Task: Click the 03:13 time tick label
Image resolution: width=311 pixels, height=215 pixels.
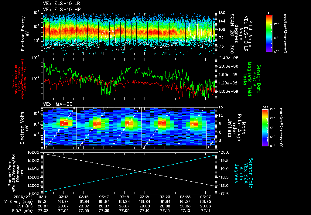Action: [x=63, y=197]
